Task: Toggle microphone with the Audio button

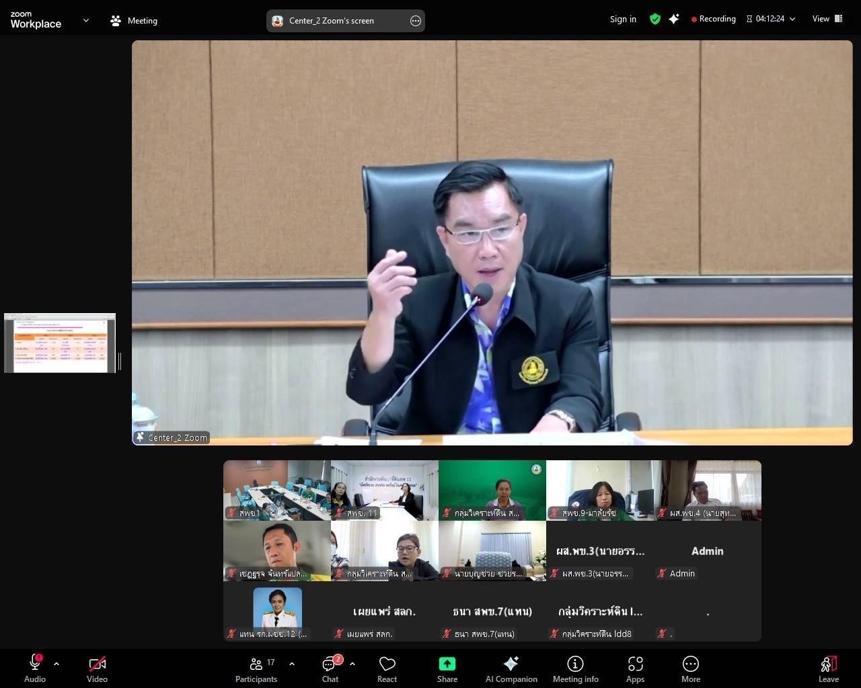Action: click(35, 669)
